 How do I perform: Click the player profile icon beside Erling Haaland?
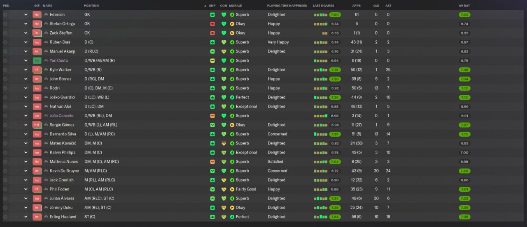(46, 217)
